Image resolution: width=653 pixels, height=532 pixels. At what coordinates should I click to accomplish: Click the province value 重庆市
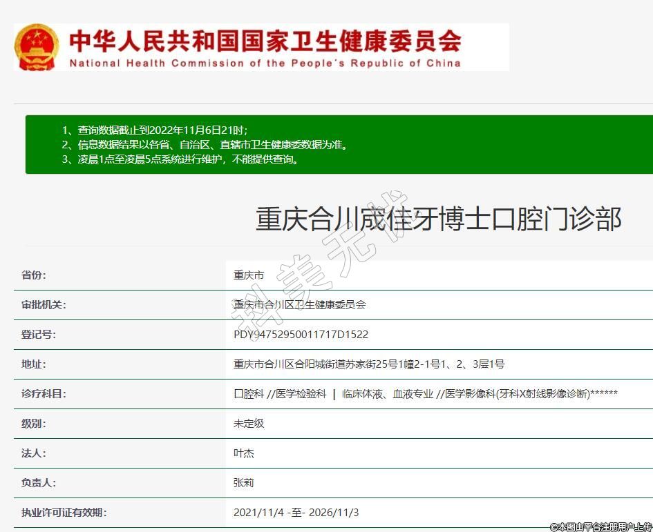(249, 275)
